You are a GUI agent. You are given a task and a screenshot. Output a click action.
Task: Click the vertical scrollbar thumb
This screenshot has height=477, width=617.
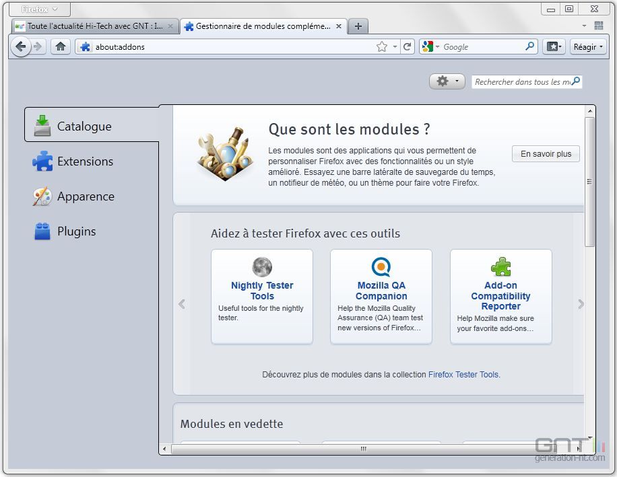589,182
